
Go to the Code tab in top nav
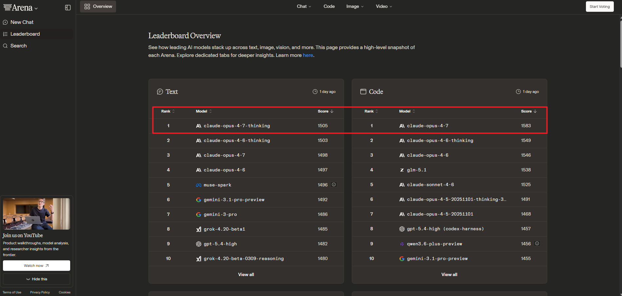329,7
